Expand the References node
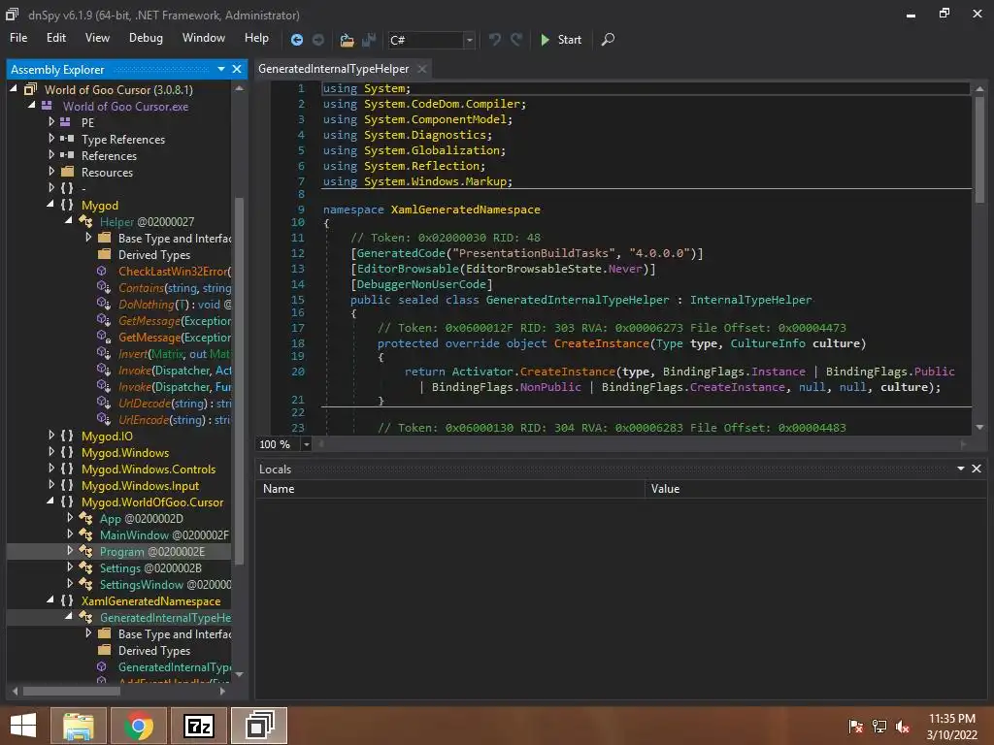The height and width of the screenshot is (745, 994). pyautogui.click(x=52, y=156)
